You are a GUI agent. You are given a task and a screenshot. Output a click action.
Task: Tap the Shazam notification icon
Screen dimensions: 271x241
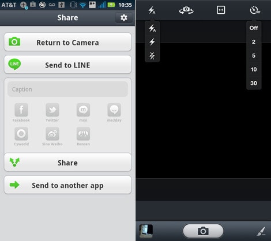42,5
